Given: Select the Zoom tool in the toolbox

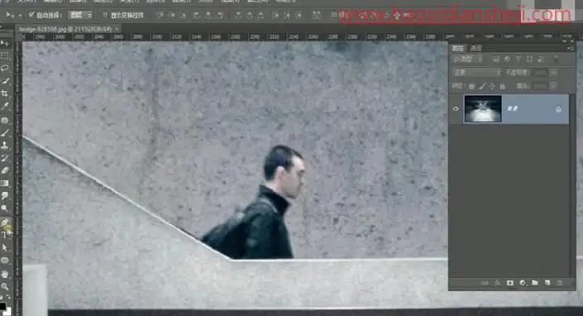Looking at the screenshot, I should (5, 286).
